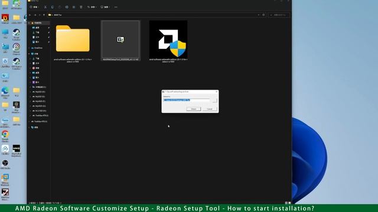Click Cancel in the 7-Zip dialog
The image size is (378, 212).
(x=210, y=109)
